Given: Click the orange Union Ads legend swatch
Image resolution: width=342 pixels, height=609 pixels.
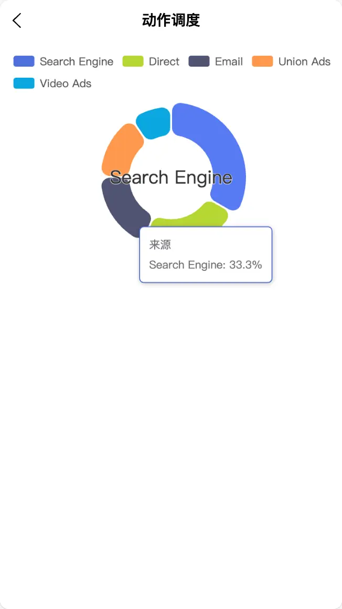Looking at the screenshot, I should point(262,61).
